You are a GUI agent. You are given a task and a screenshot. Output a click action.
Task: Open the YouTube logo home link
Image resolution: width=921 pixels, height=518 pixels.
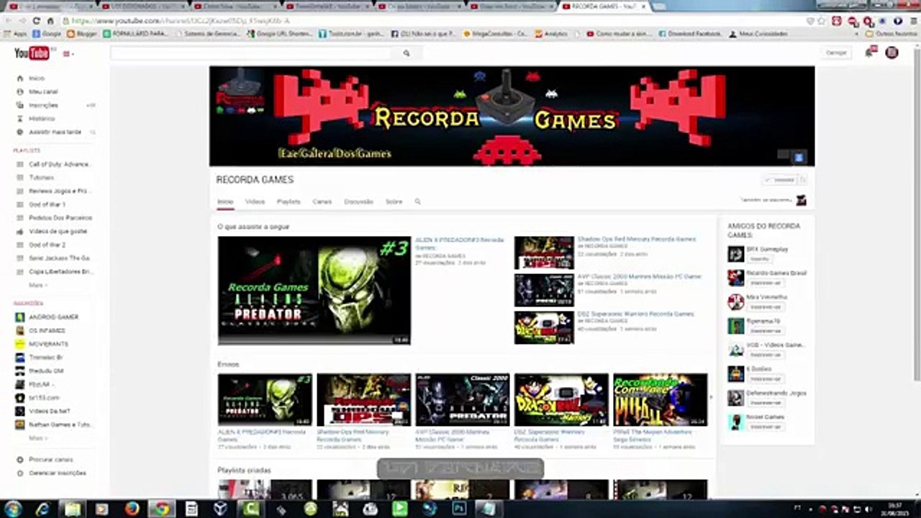click(x=32, y=53)
